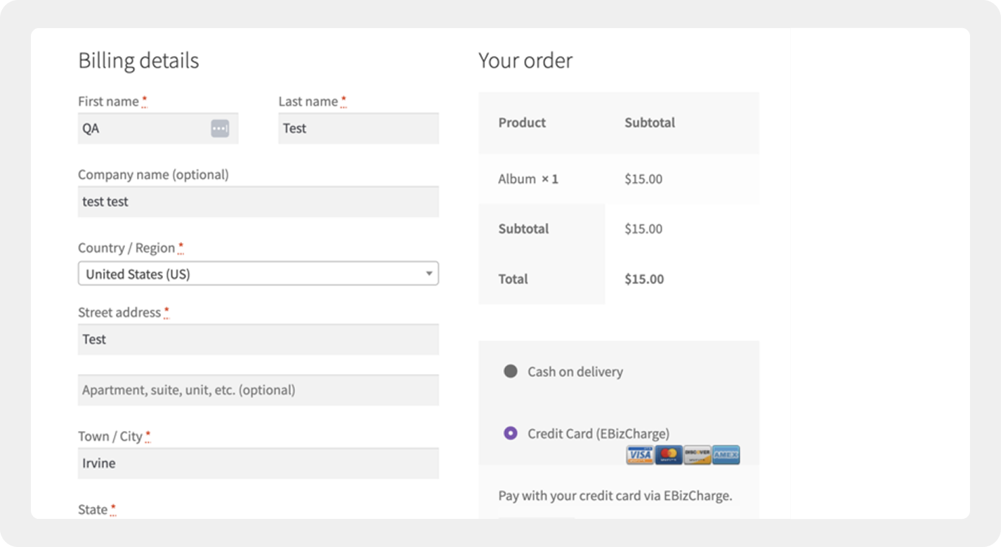This screenshot has height=547, width=1001.
Task: Click the Product column header
Action: pos(522,122)
